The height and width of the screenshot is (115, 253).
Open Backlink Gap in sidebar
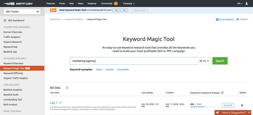coord(10,52)
